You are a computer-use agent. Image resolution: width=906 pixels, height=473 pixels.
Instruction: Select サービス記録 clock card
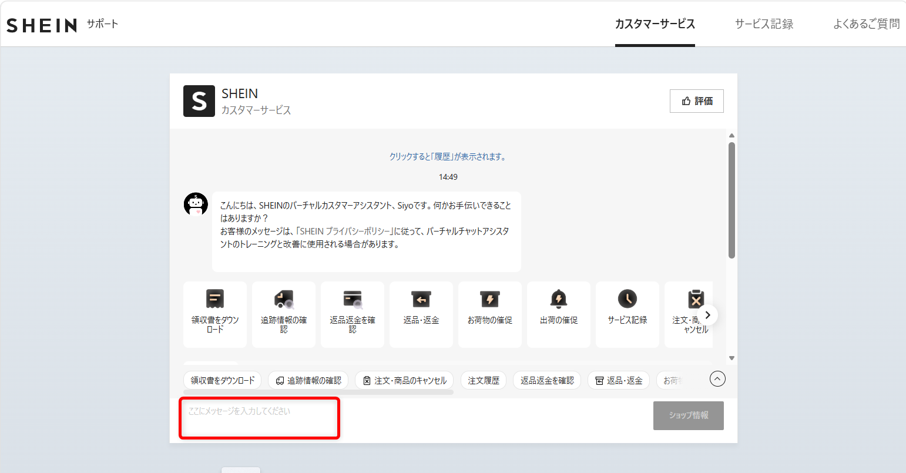(628, 314)
